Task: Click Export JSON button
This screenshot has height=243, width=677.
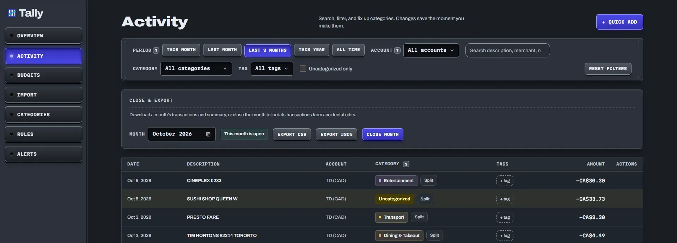Action: point(336,134)
